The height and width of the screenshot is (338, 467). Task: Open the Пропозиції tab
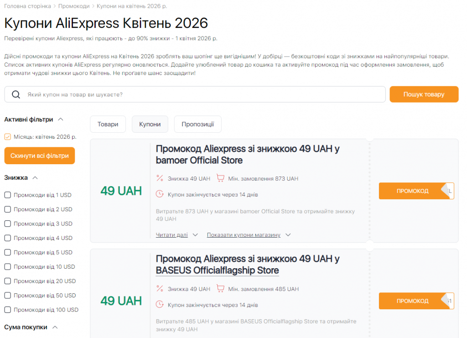pos(197,124)
